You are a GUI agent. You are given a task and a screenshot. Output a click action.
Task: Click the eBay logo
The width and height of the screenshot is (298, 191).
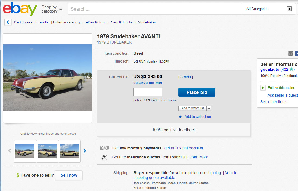tap(20, 9)
